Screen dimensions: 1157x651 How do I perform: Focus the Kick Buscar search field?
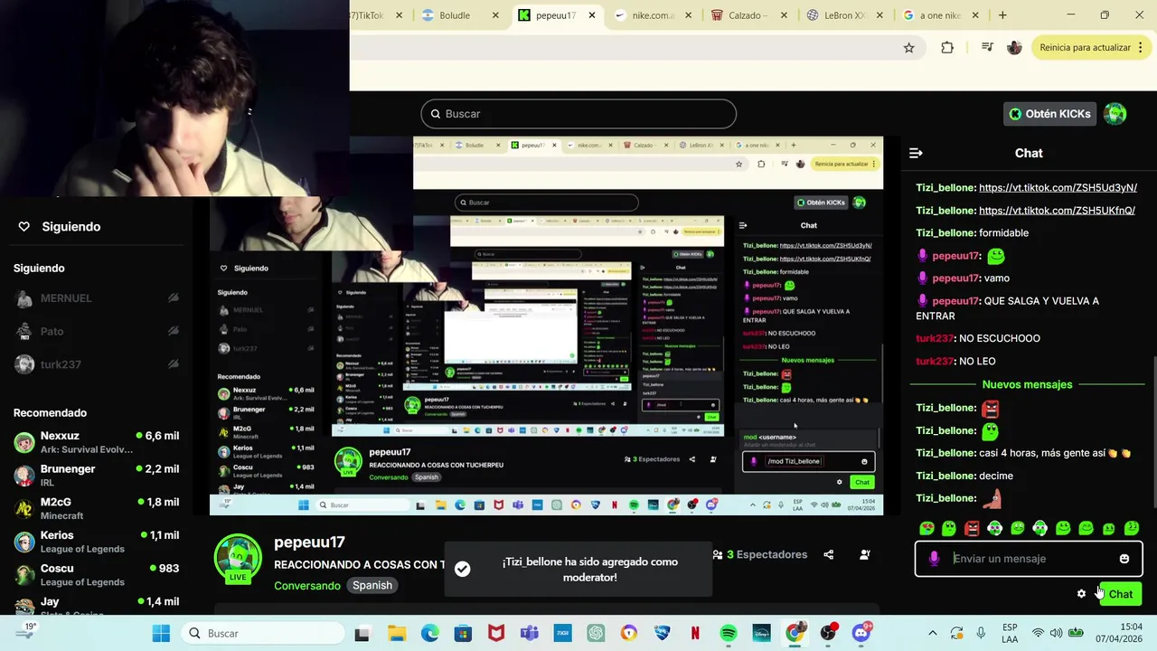[578, 114]
